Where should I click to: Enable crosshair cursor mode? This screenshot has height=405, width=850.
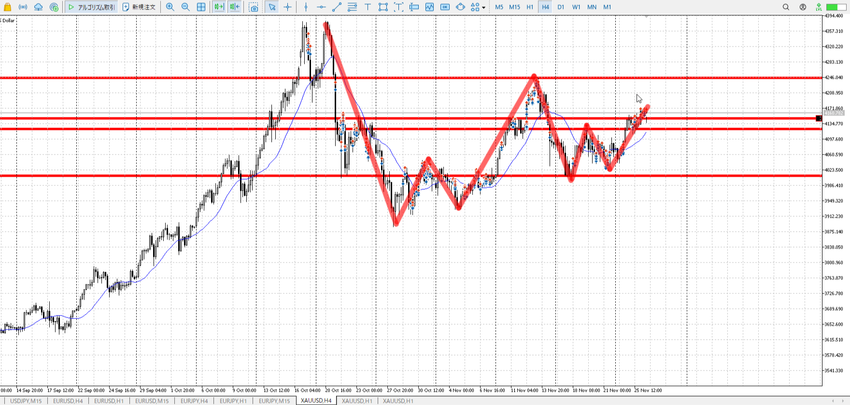(288, 7)
